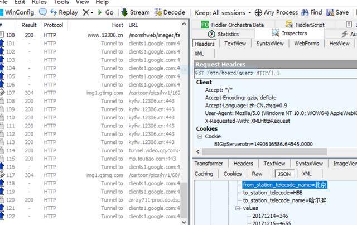Click the Replay arrows icon
357x225 pixels.
(54, 12)
